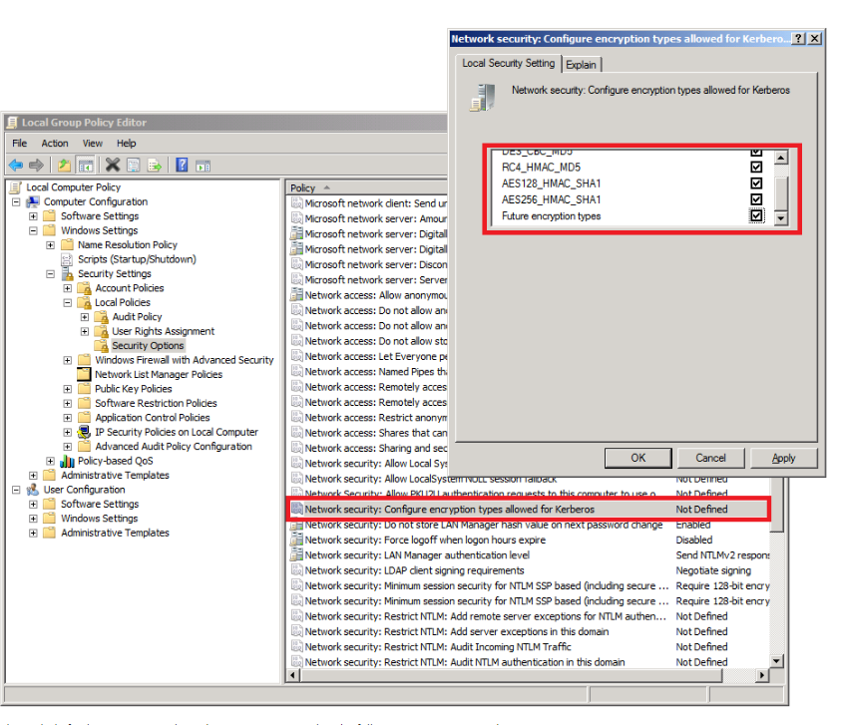Image resolution: width=842 pixels, height=725 pixels.
Task: Expand the Advanced Audit Policy Configuration node
Action: click(x=68, y=447)
